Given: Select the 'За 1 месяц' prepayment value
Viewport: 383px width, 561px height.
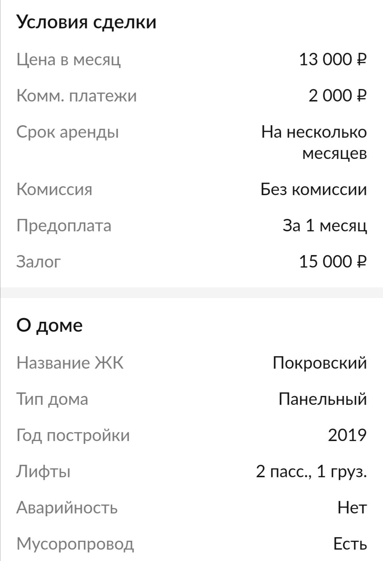Looking at the screenshot, I should click(324, 226).
